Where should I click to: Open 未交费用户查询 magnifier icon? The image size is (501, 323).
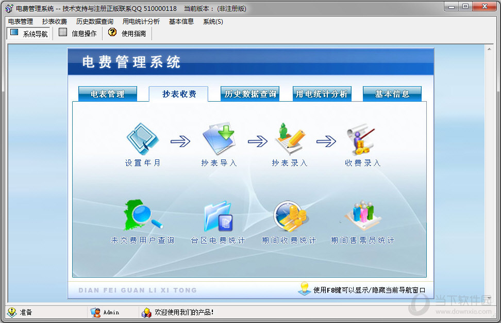click(143, 216)
